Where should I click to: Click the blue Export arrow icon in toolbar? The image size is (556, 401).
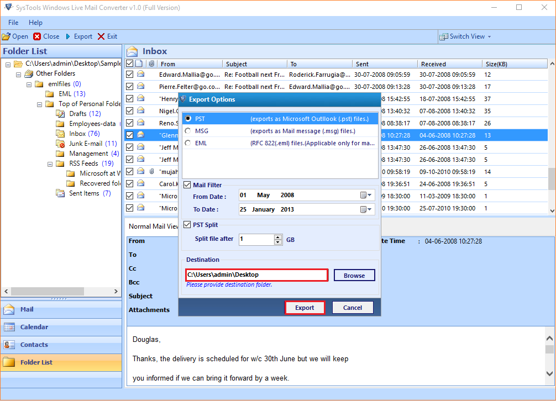point(68,36)
